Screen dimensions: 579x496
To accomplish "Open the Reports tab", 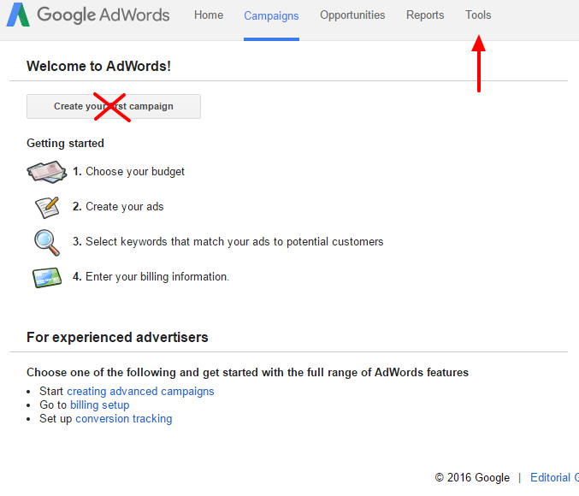I will tap(425, 15).
